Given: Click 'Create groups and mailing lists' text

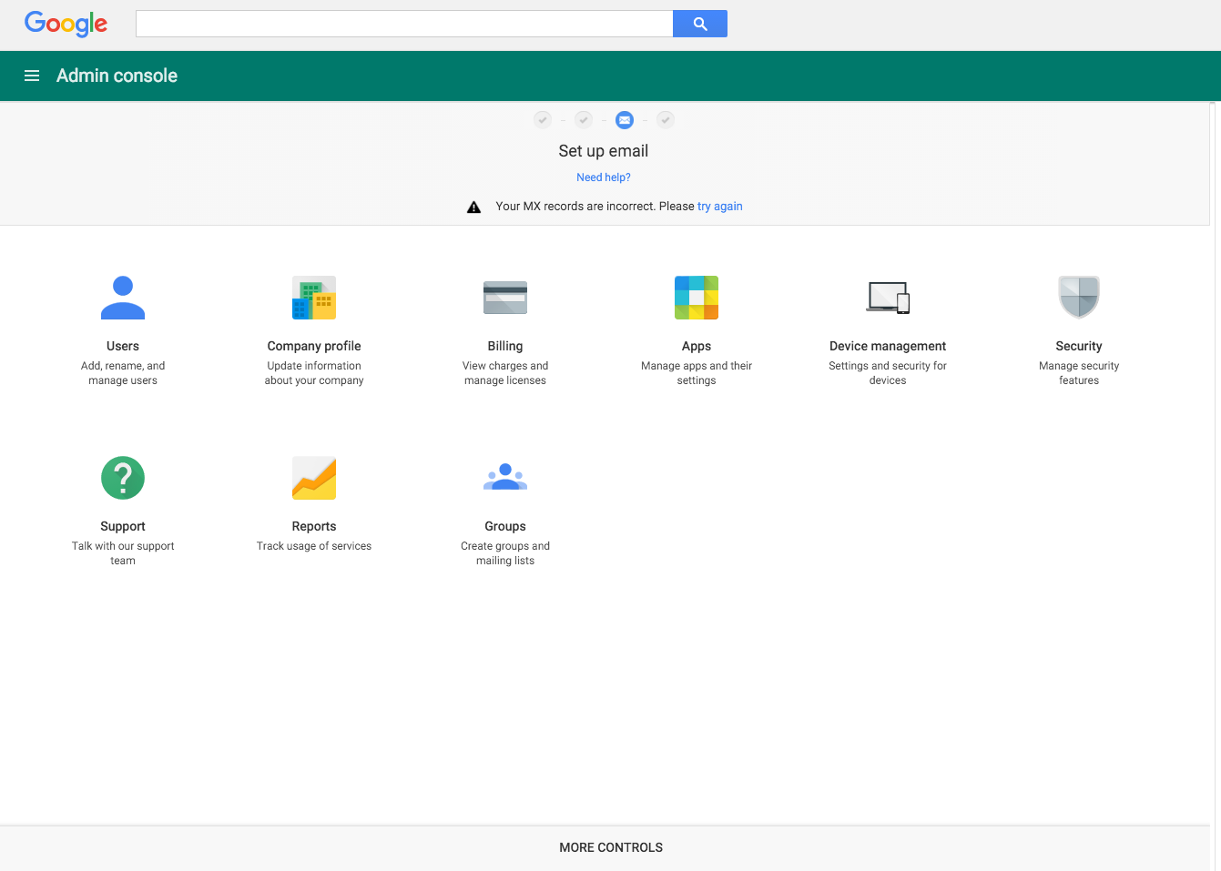Looking at the screenshot, I should coord(505,553).
